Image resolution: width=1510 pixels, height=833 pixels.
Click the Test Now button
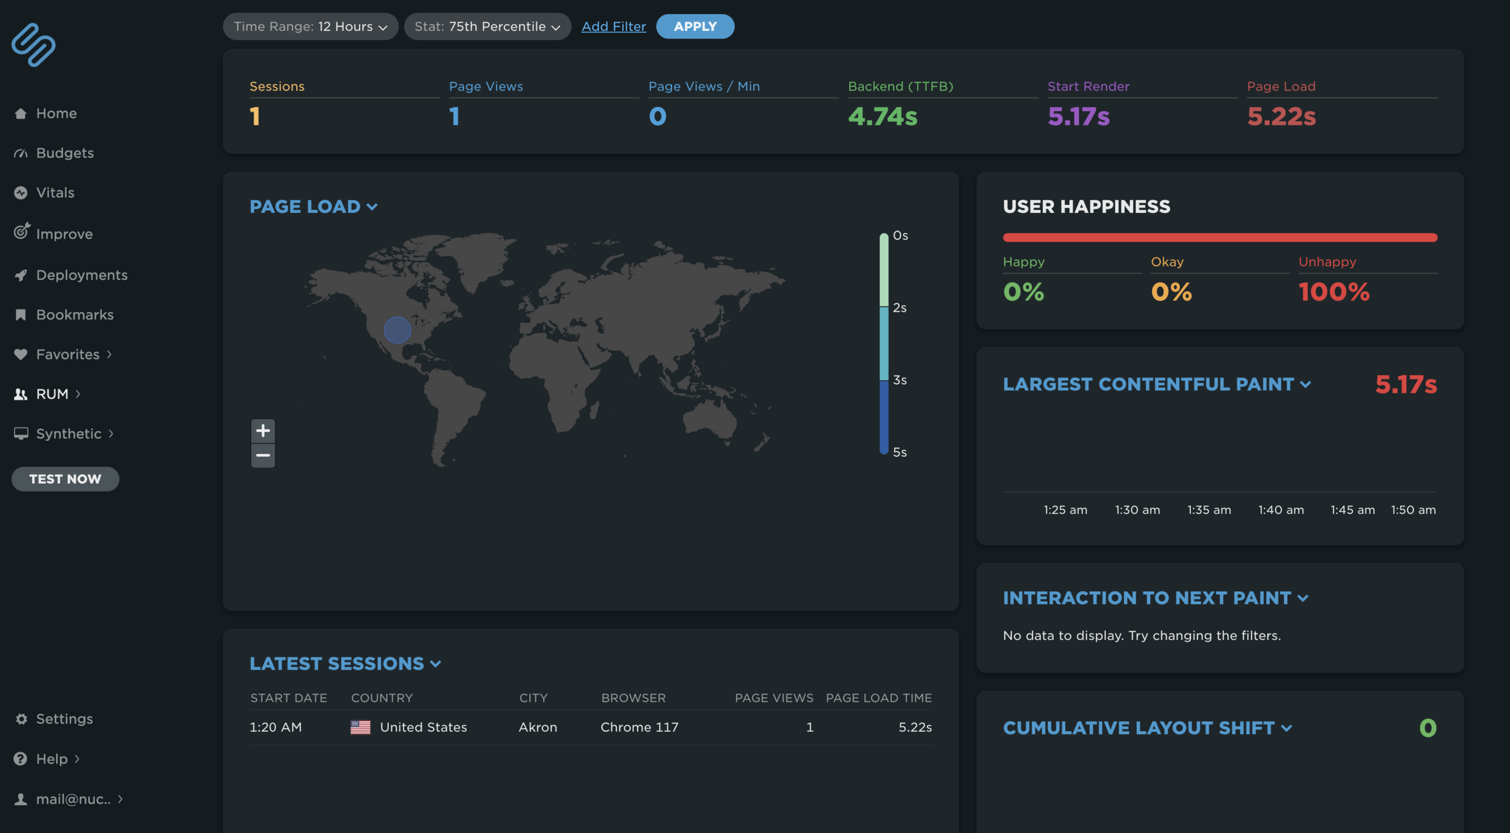pyautogui.click(x=65, y=479)
